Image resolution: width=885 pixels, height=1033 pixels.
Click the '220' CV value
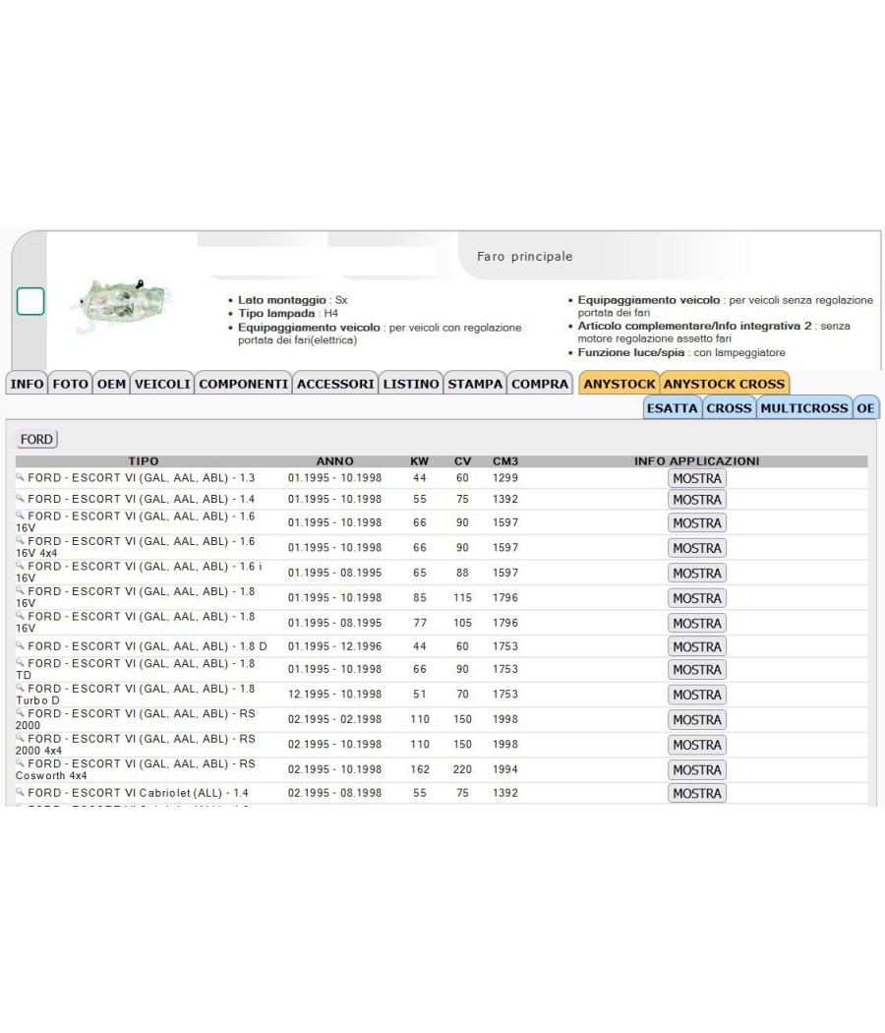pyautogui.click(x=462, y=769)
